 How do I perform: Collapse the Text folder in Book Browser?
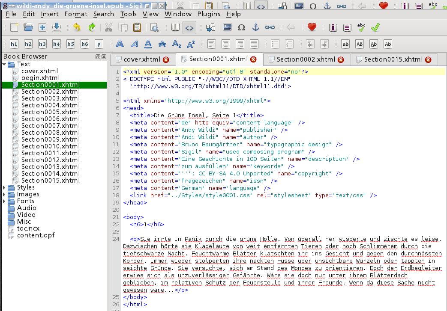click(5, 64)
